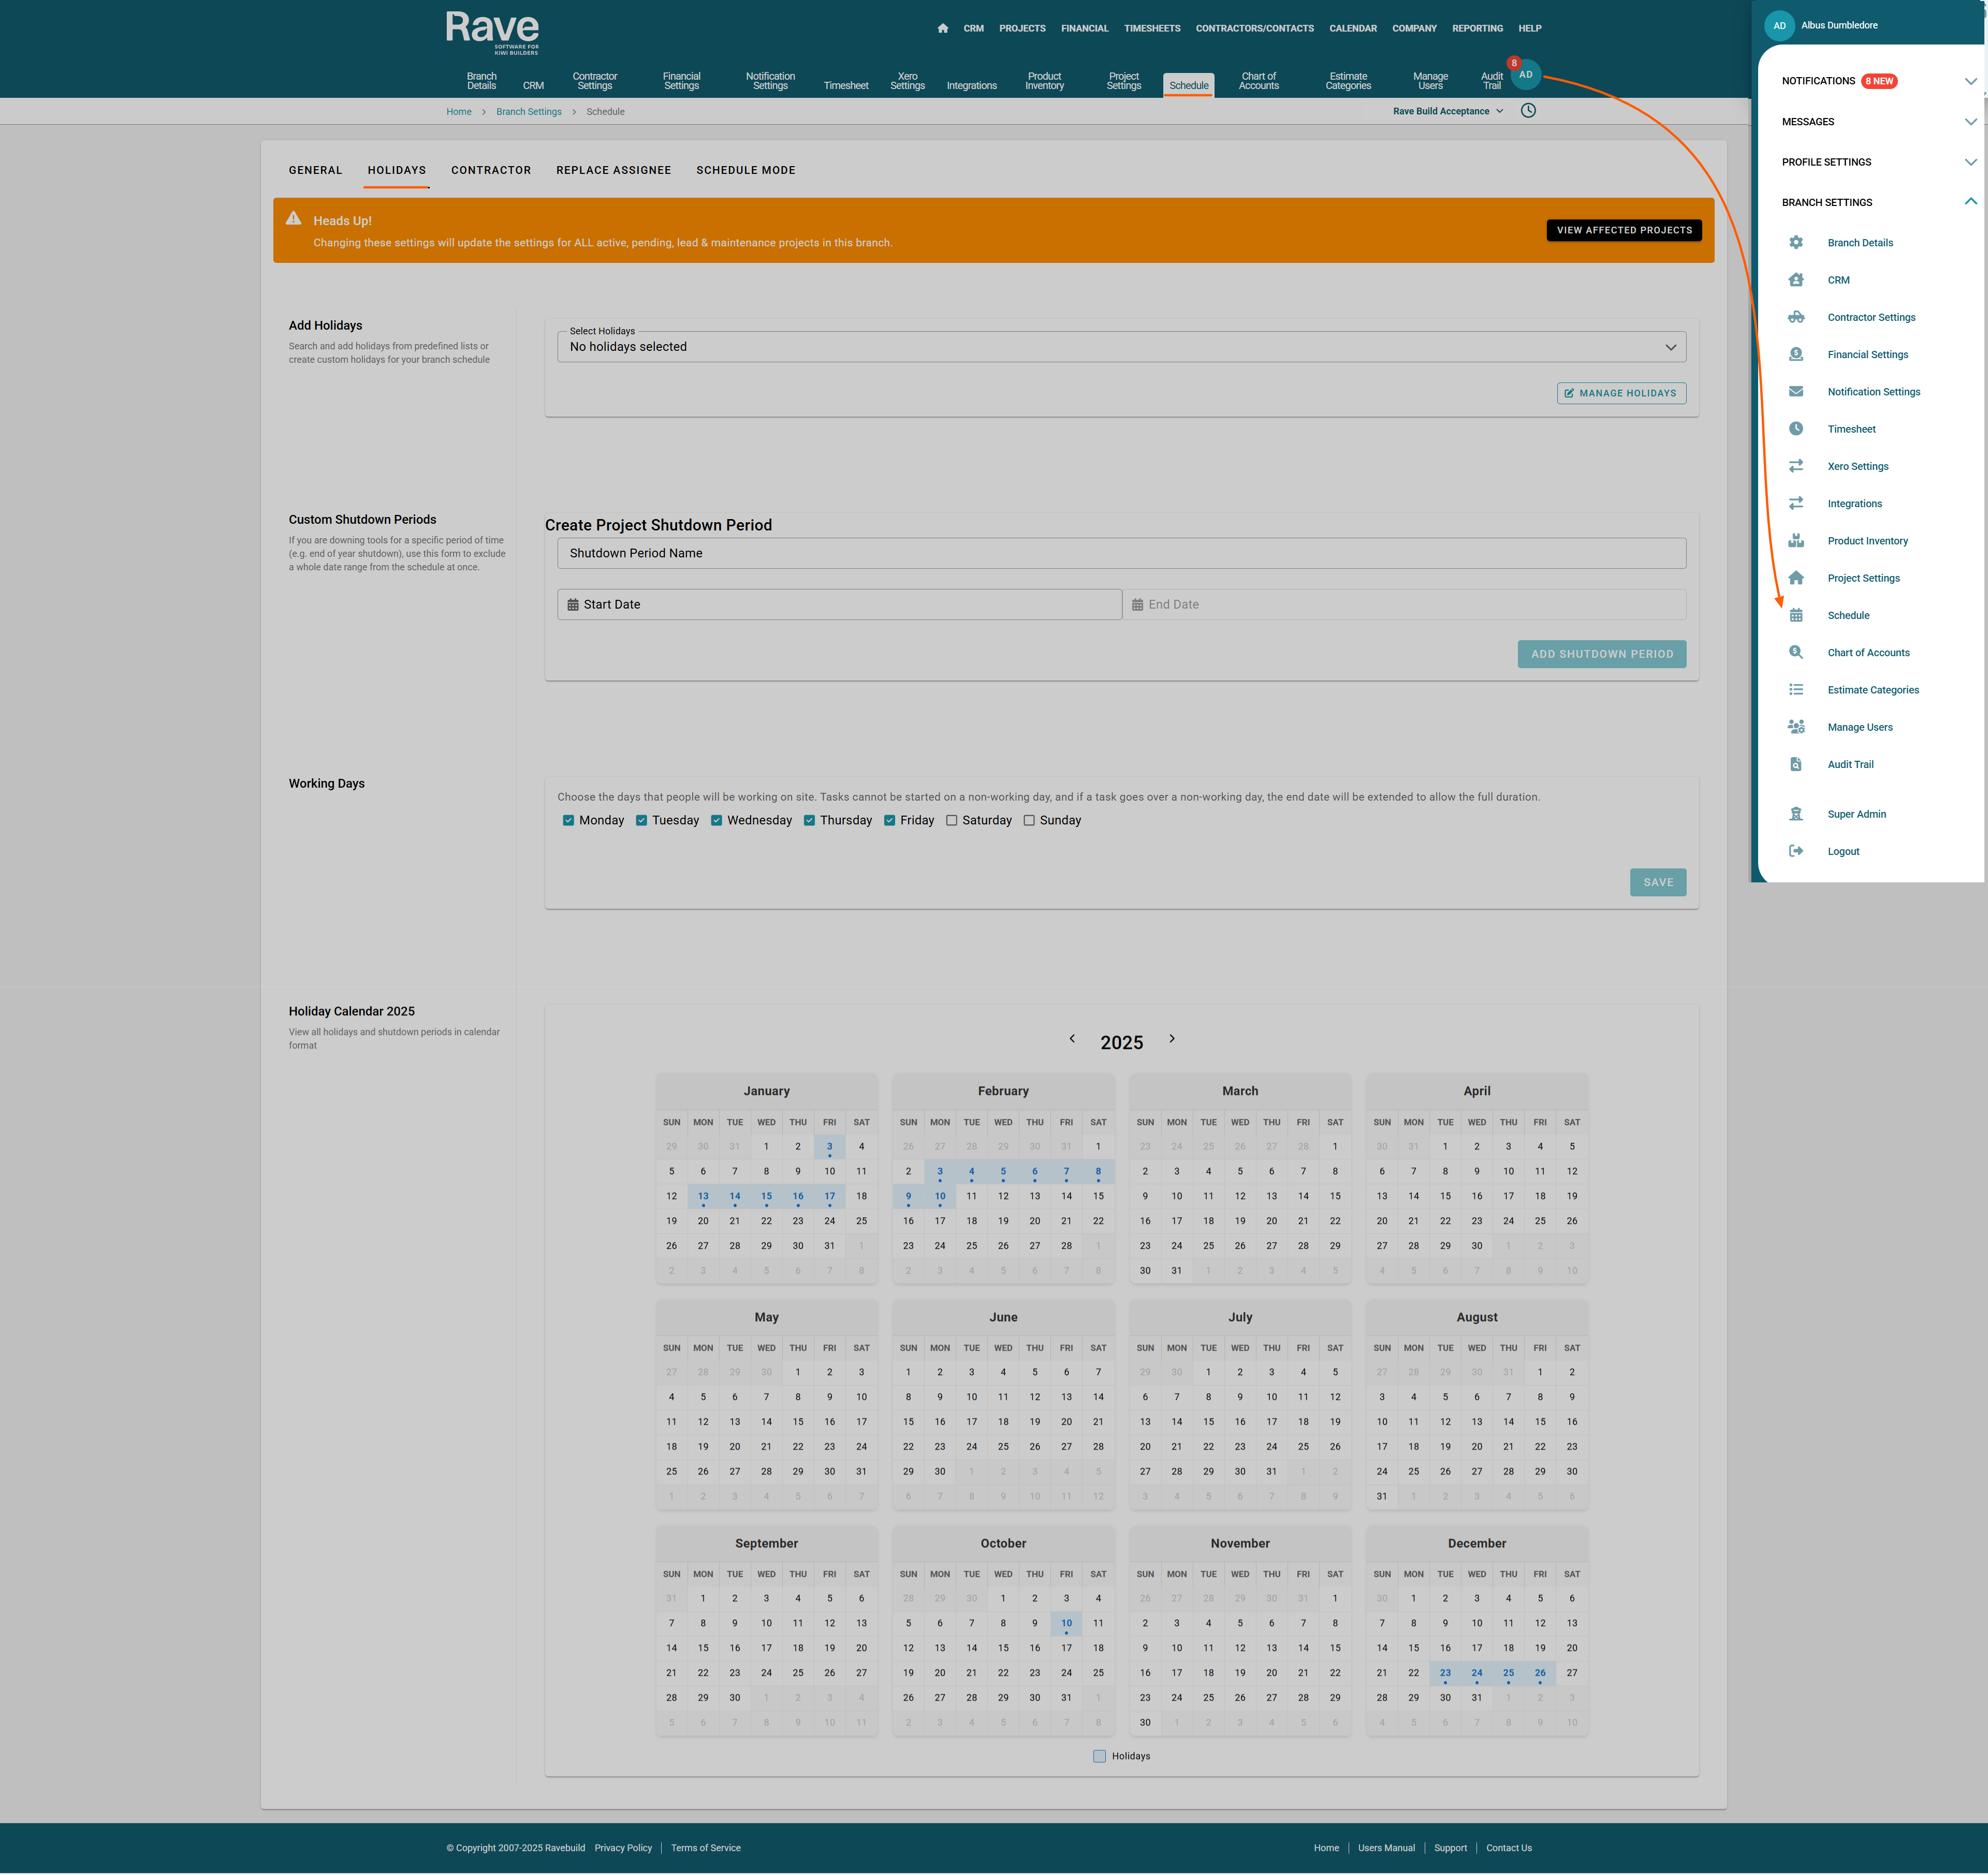
Task: Collapse the Branch Settings section
Action: (x=1970, y=202)
